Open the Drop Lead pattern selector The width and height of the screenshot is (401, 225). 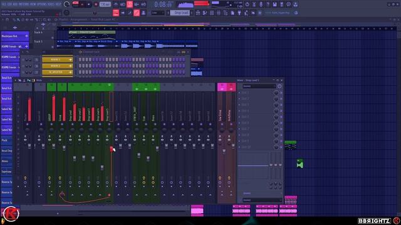[x=180, y=12]
